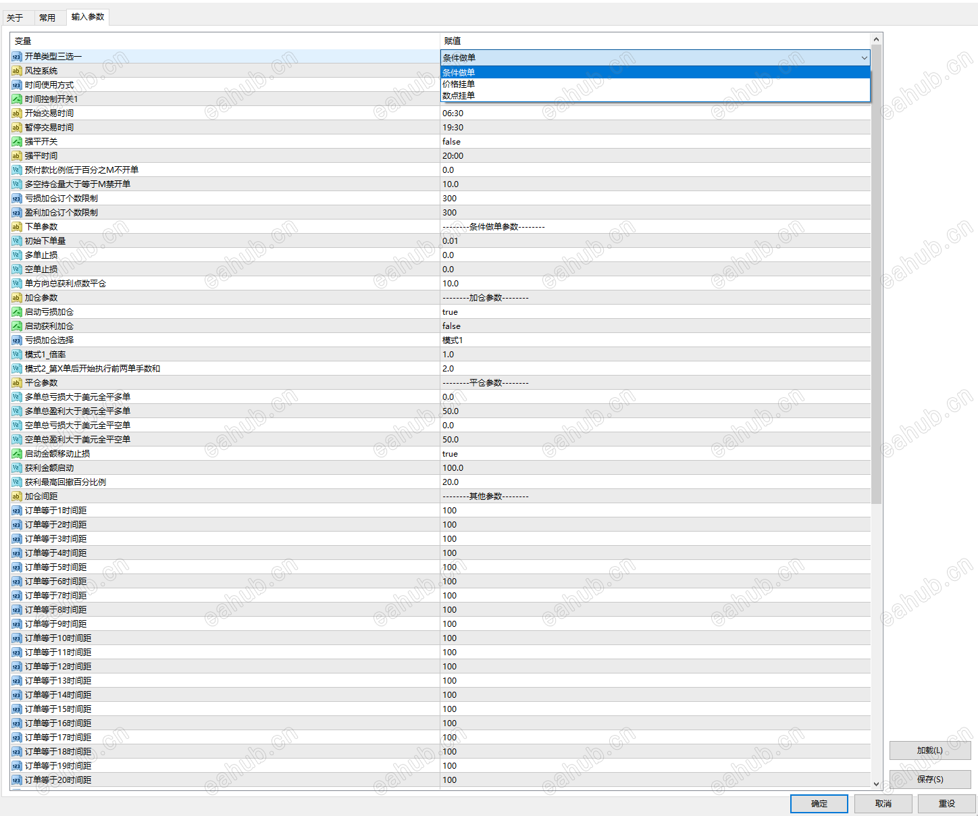Image resolution: width=978 pixels, height=816 pixels.
Task: Choose 条件做单 in the dropdown list
Action: pos(655,72)
